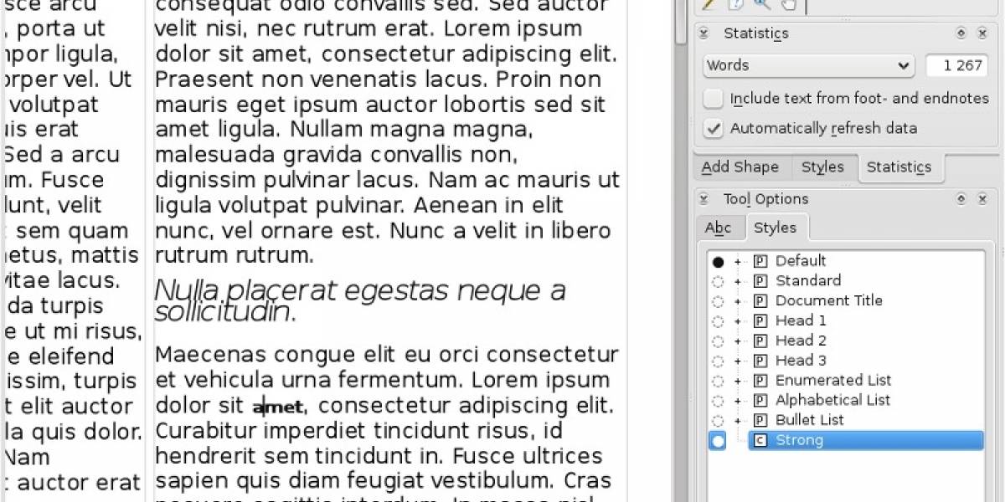Expand the Bullet List style tree node
Screen dimensions: 1005x502
pos(738,420)
